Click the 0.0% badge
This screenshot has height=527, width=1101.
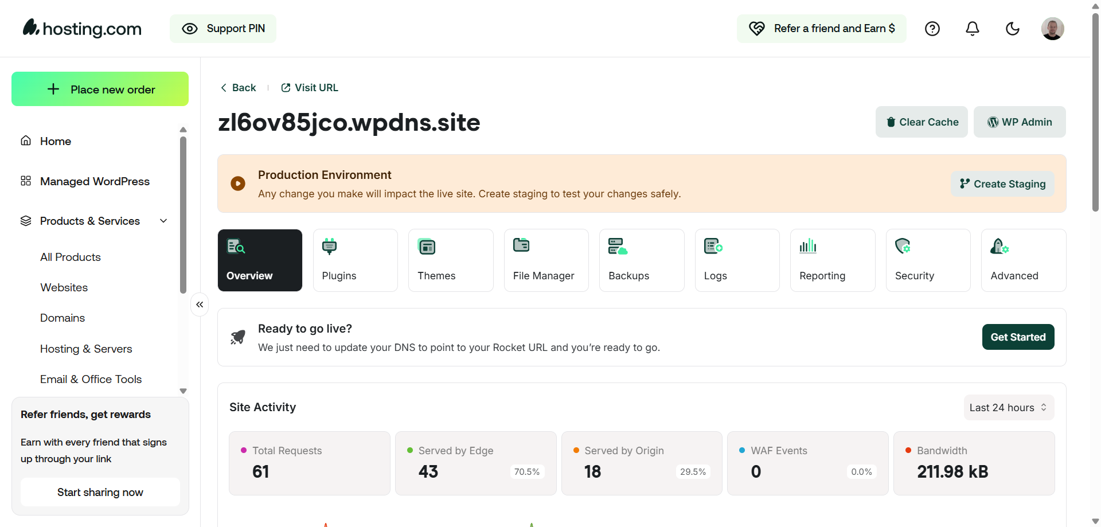click(x=861, y=472)
